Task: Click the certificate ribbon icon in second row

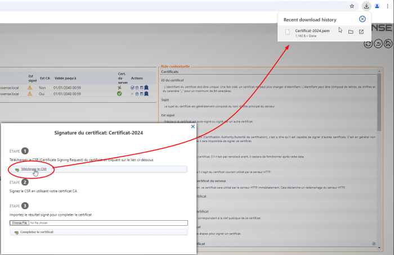Action: [x=146, y=94]
